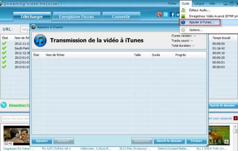Switch to the Enregistrer l'écran tab
Image resolution: width=238 pixels, height=151 pixels.
(x=77, y=16)
